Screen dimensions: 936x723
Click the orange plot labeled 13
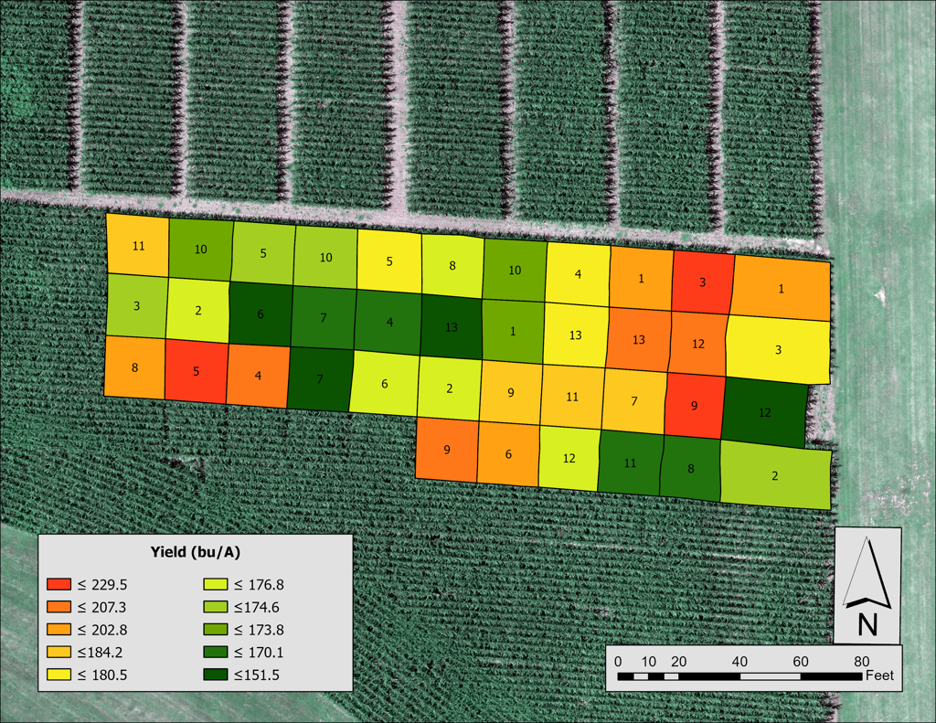[x=639, y=339]
